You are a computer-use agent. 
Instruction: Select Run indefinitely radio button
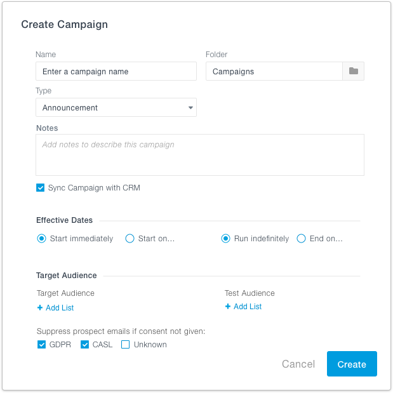coord(225,238)
